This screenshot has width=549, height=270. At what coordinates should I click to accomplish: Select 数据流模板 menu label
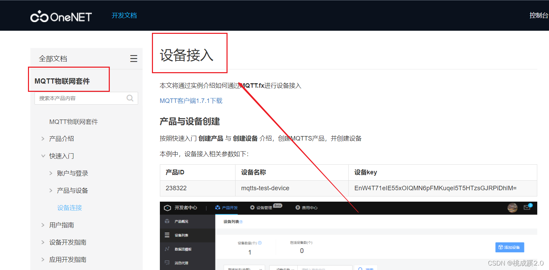[183, 249]
